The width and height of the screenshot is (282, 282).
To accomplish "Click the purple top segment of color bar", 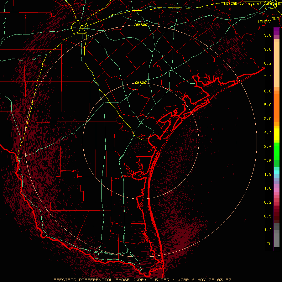I will pos(277,31).
